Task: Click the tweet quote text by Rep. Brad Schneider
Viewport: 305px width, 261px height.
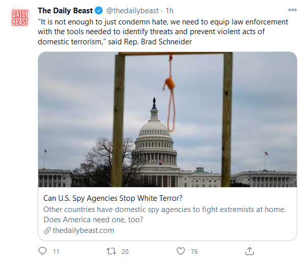Action: [163, 32]
